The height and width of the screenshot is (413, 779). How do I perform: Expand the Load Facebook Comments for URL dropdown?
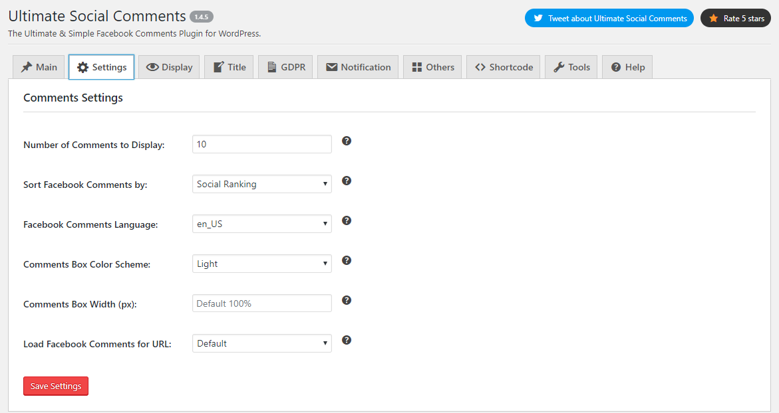261,343
